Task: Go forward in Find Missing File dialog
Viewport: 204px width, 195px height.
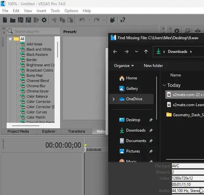Action: click(x=126, y=52)
